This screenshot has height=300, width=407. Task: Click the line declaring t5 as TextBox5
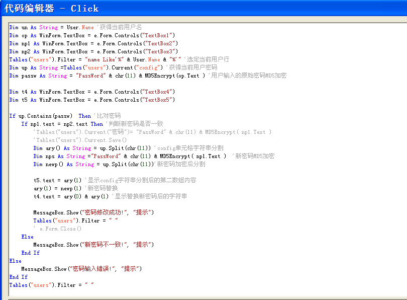(x=92, y=100)
